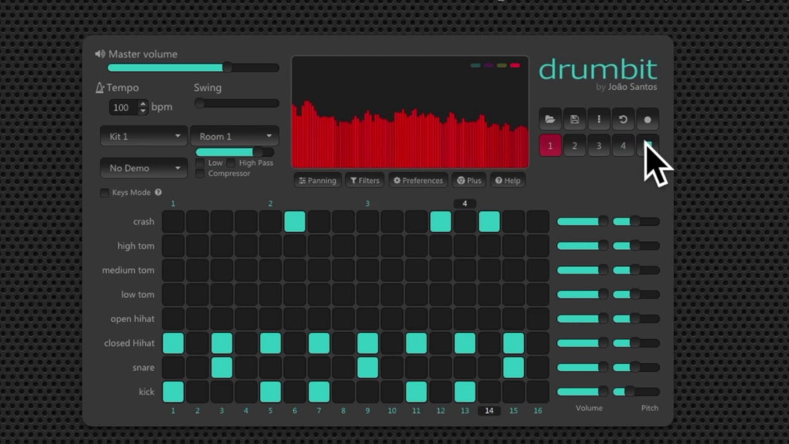The height and width of the screenshot is (444, 789).
Task: Select pattern slot 4
Action: 623,146
